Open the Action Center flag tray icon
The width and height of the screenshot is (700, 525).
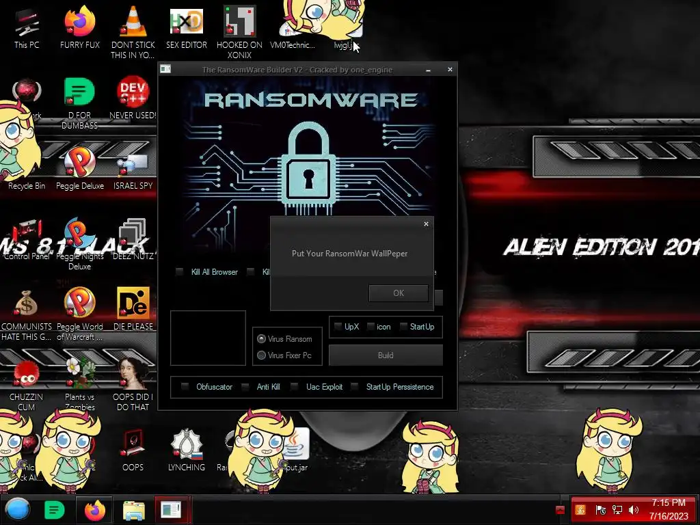[x=600, y=510]
